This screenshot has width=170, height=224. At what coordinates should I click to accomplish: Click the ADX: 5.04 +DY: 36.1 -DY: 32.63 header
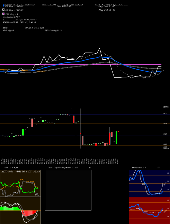21,171
